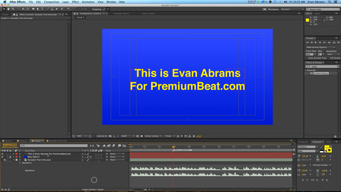Select the Puppet Pin tool
Viewport: 341px width, 192px height.
[68, 9]
